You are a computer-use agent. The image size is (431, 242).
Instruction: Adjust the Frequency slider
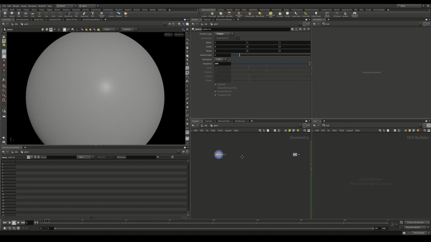tap(271, 64)
